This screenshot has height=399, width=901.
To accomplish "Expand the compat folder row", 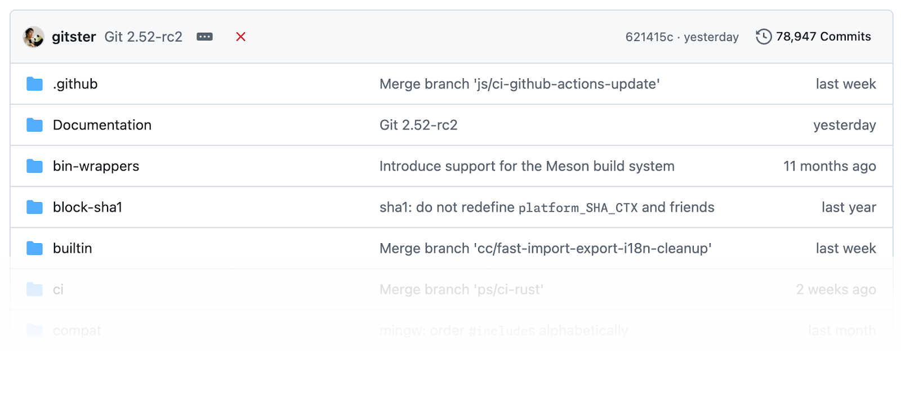I will point(78,330).
